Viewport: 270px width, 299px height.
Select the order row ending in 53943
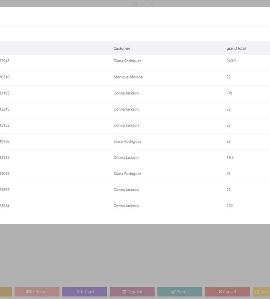pos(5,61)
